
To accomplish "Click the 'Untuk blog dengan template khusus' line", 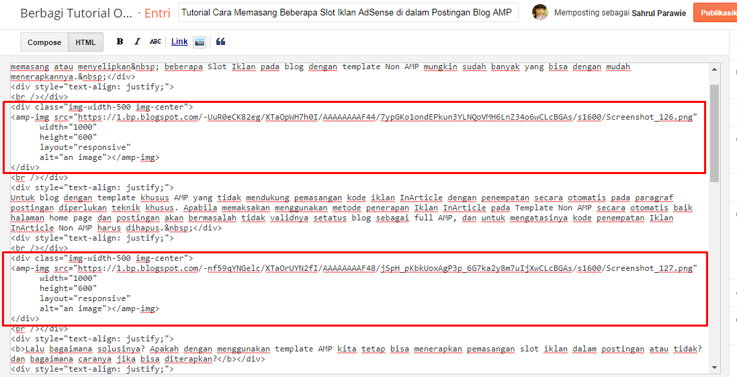I will [x=342, y=198].
